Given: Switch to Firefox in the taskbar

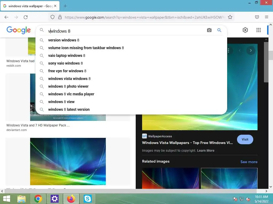Looking at the screenshot, I should pos(71,199).
